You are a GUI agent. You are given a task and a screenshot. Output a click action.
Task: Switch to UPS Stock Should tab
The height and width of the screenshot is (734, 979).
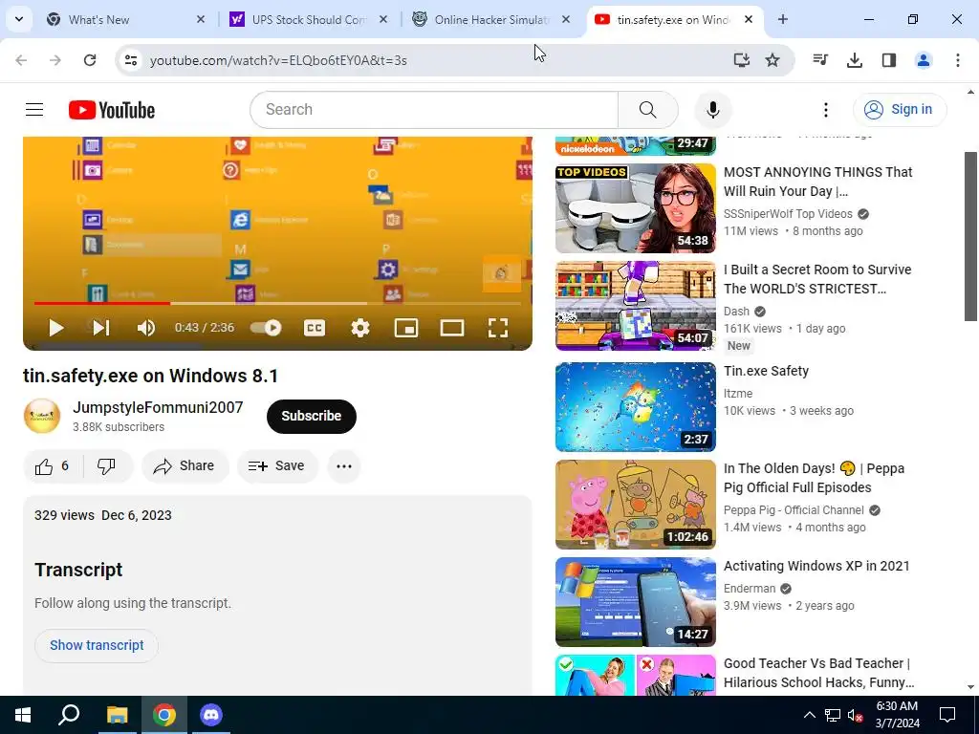(x=309, y=19)
